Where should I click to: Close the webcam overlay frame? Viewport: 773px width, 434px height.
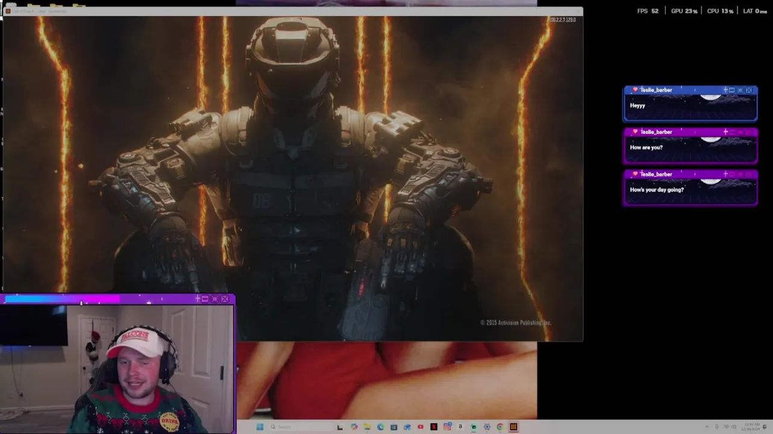point(225,298)
